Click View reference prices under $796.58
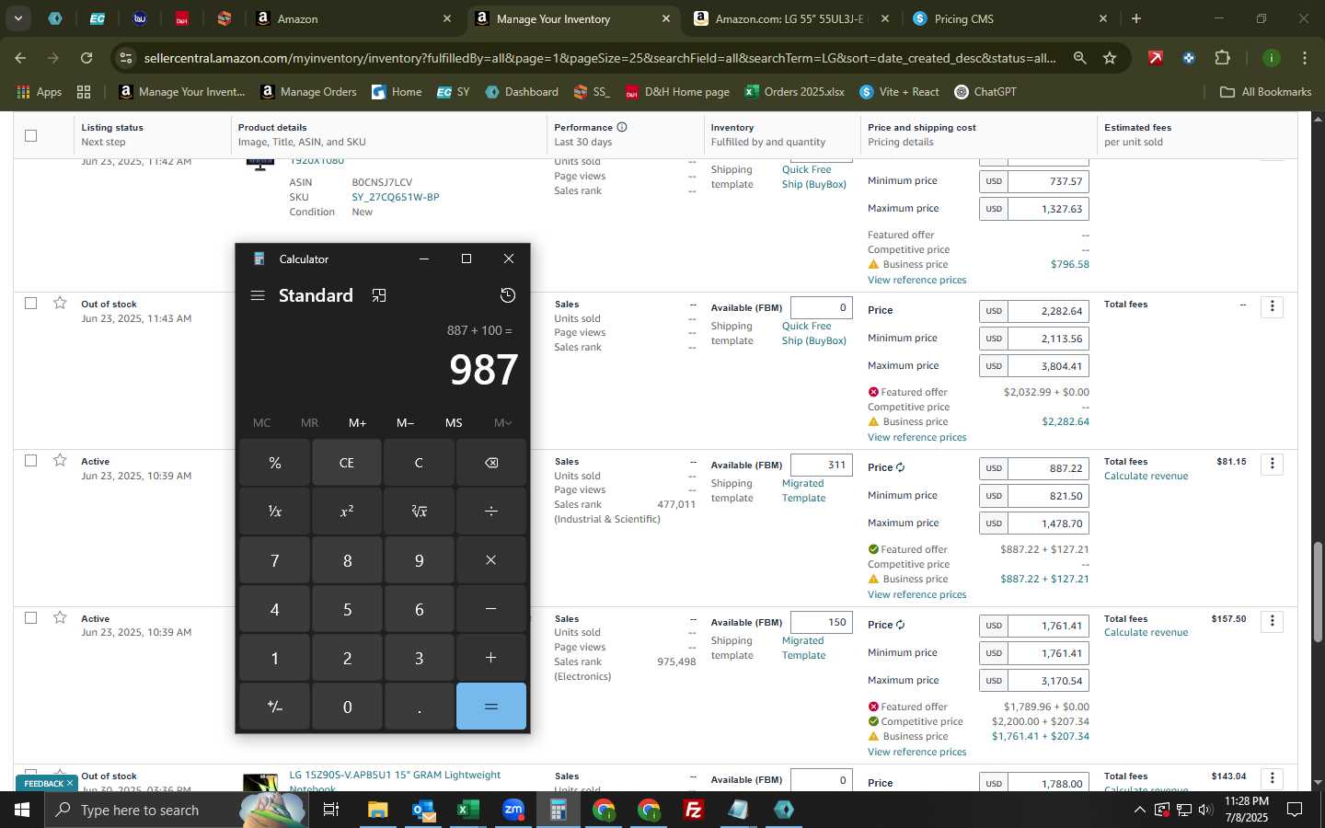This screenshot has height=828, width=1325. (916, 280)
